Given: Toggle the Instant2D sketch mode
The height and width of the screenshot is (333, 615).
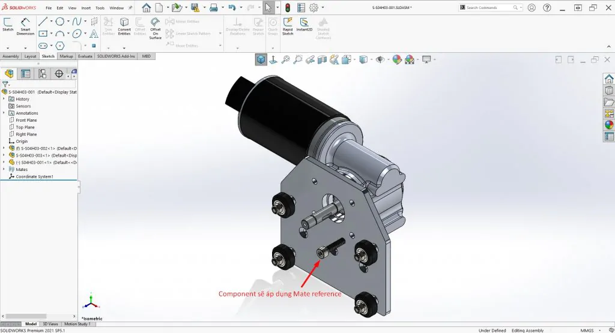Looking at the screenshot, I should click(304, 25).
